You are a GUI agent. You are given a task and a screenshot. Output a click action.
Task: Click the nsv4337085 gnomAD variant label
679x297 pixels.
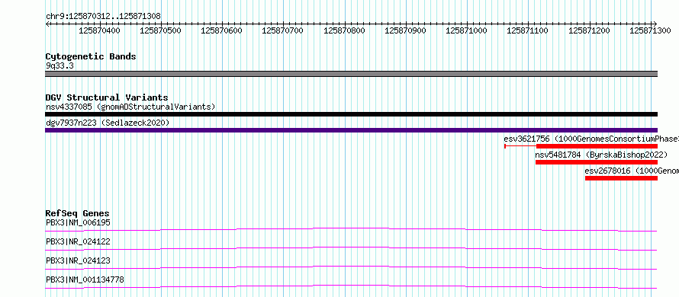(x=130, y=107)
